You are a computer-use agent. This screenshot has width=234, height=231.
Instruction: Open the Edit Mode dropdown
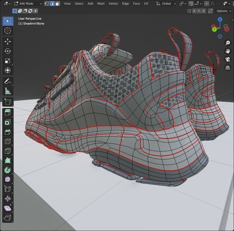pos(28,4)
